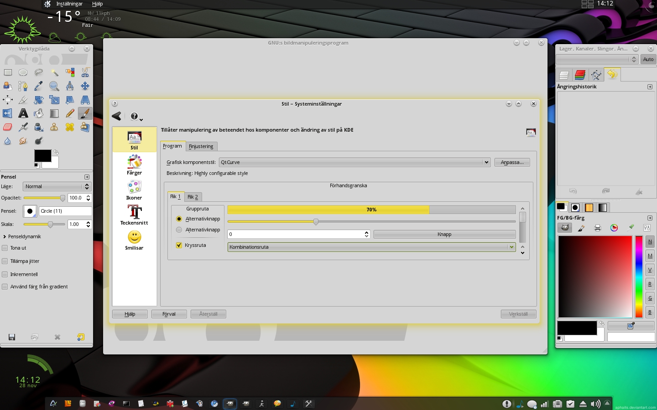Select the second, unselected Alternativknapp radio button
This screenshot has width=657, height=410.
point(179,230)
